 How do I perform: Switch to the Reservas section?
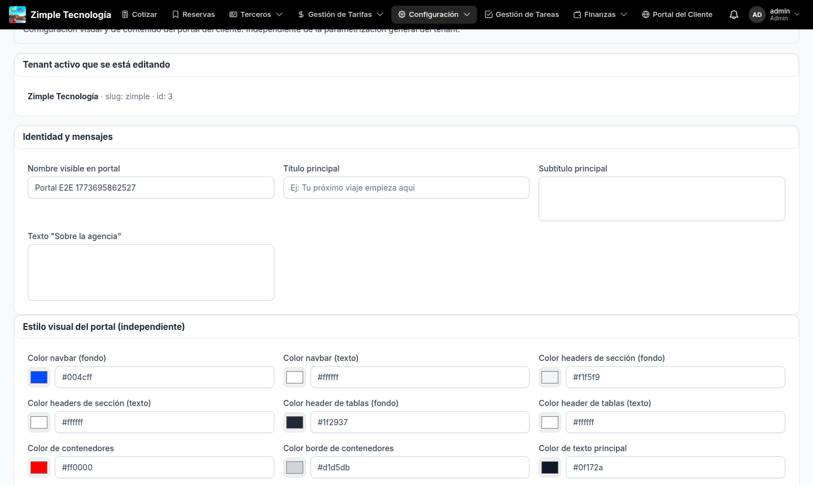point(193,14)
